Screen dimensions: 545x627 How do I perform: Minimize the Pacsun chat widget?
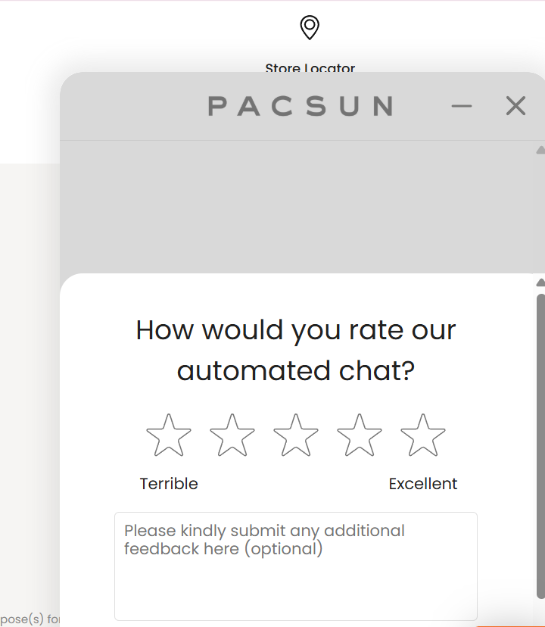point(461,106)
